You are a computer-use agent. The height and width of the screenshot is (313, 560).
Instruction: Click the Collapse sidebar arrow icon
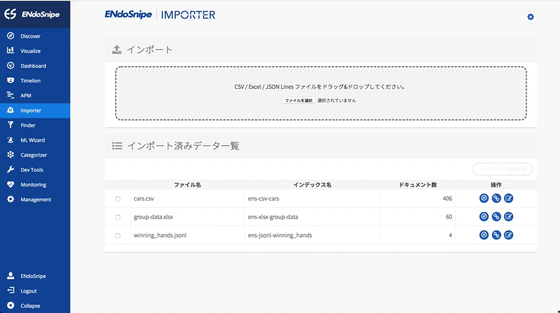pyautogui.click(x=10, y=305)
